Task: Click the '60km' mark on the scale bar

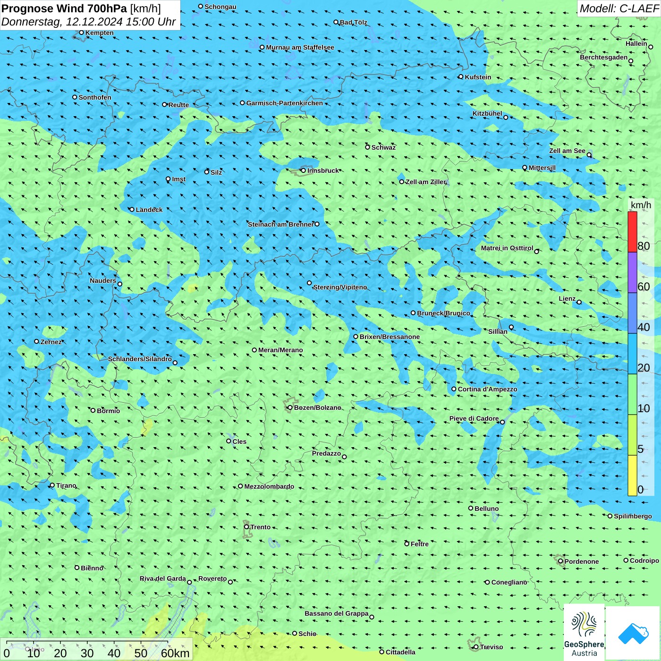Action: (175, 653)
